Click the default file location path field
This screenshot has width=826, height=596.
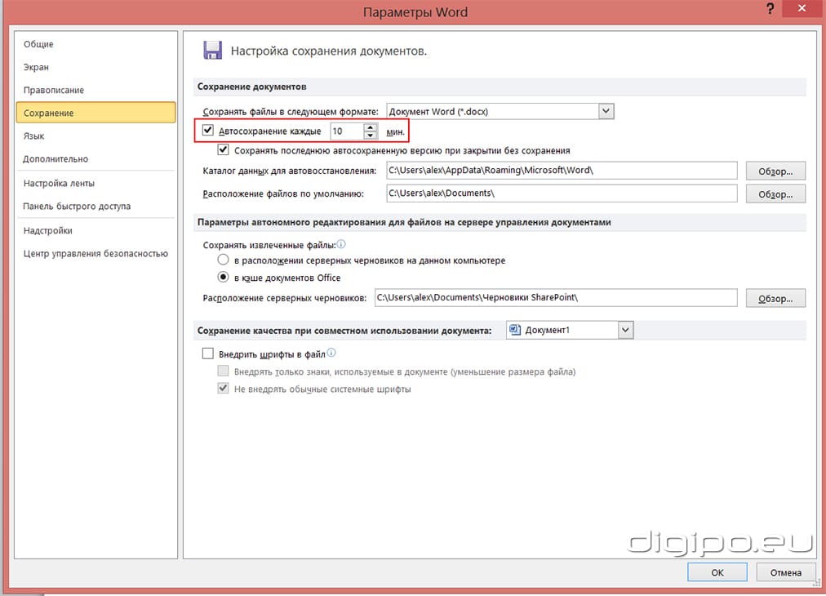click(x=561, y=193)
